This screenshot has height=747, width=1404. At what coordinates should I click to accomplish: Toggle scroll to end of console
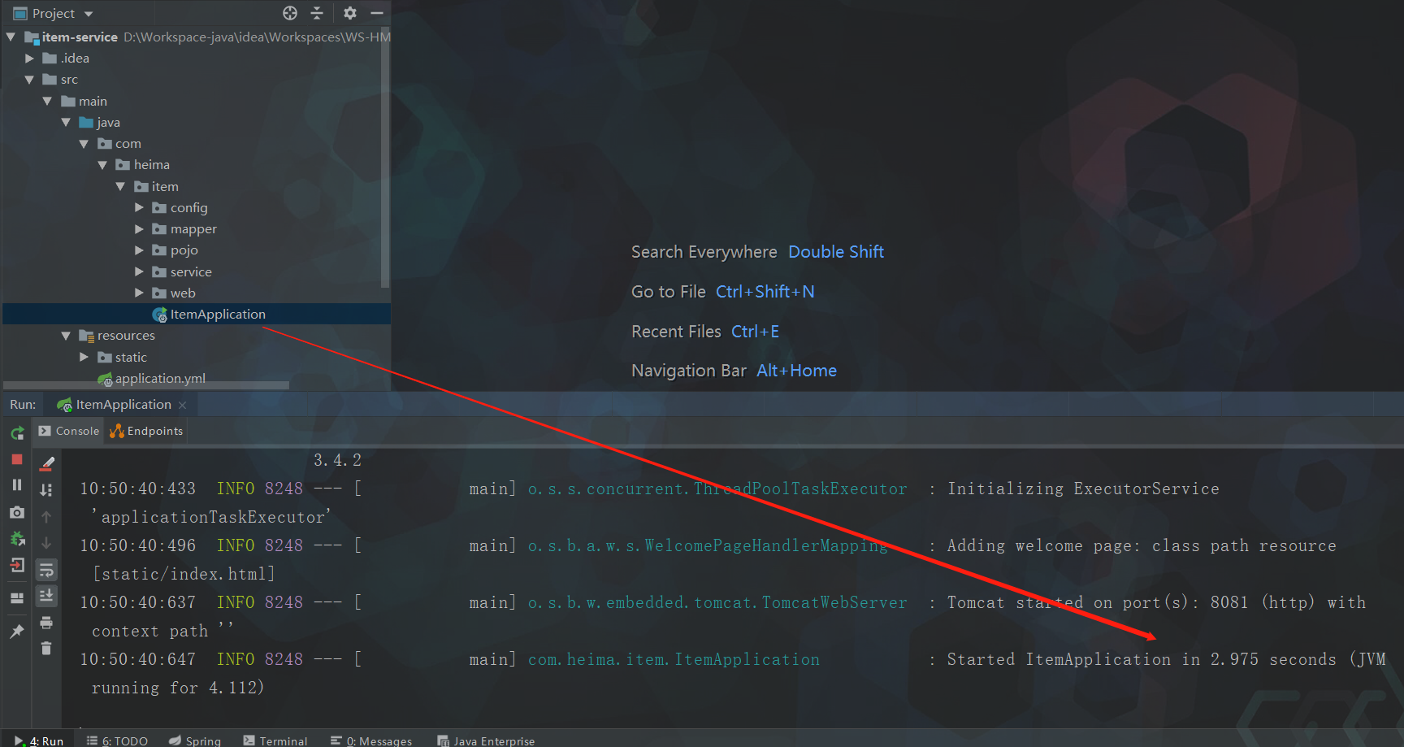46,596
